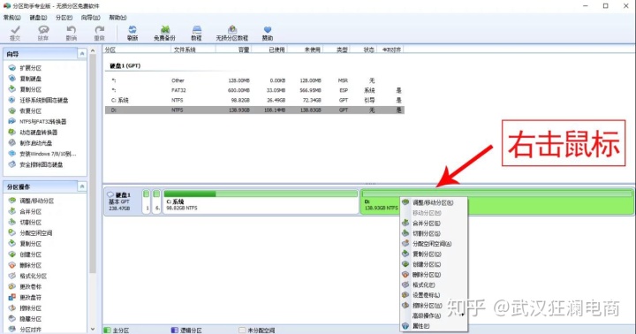Start the 复制硬盘 wizard in the sidebar
The image size is (636, 334).
click(x=25, y=79)
